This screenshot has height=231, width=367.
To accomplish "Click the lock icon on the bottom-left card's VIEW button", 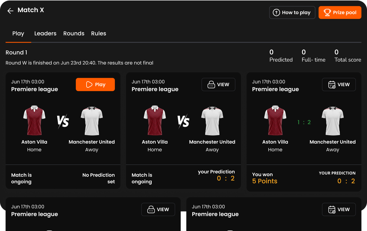I will pyautogui.click(x=151, y=210).
